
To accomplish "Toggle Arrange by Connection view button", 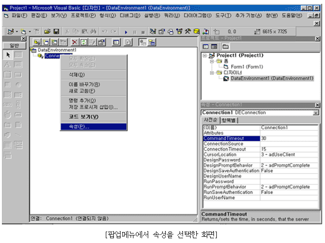I will coord(143,42).
